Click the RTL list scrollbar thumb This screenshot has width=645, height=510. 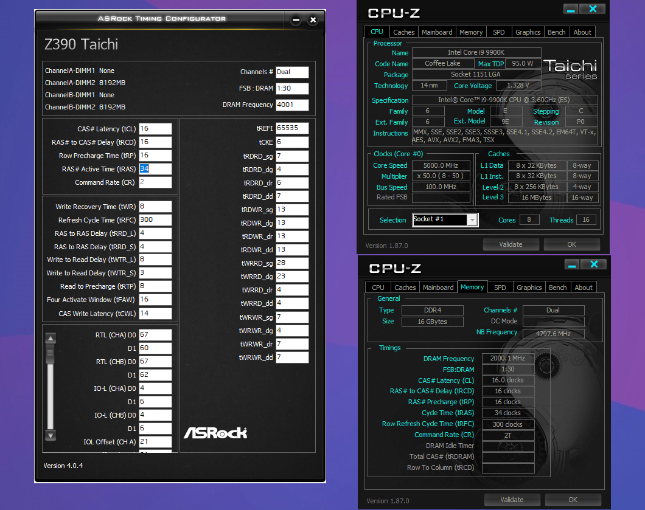51,354
